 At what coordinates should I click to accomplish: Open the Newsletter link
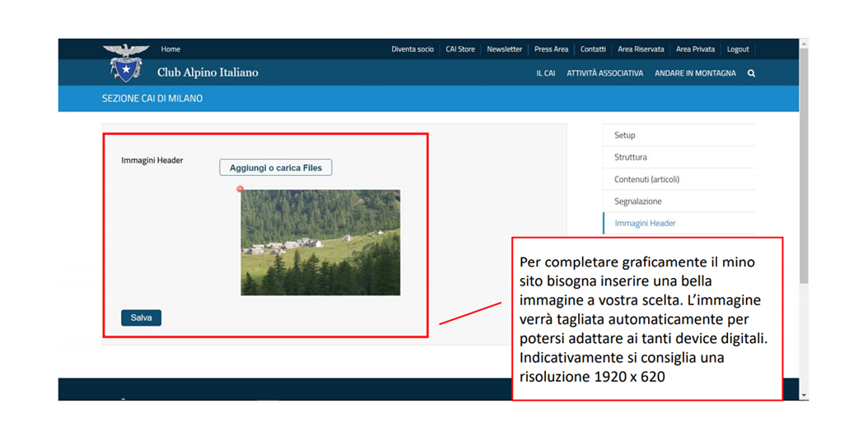click(x=505, y=49)
